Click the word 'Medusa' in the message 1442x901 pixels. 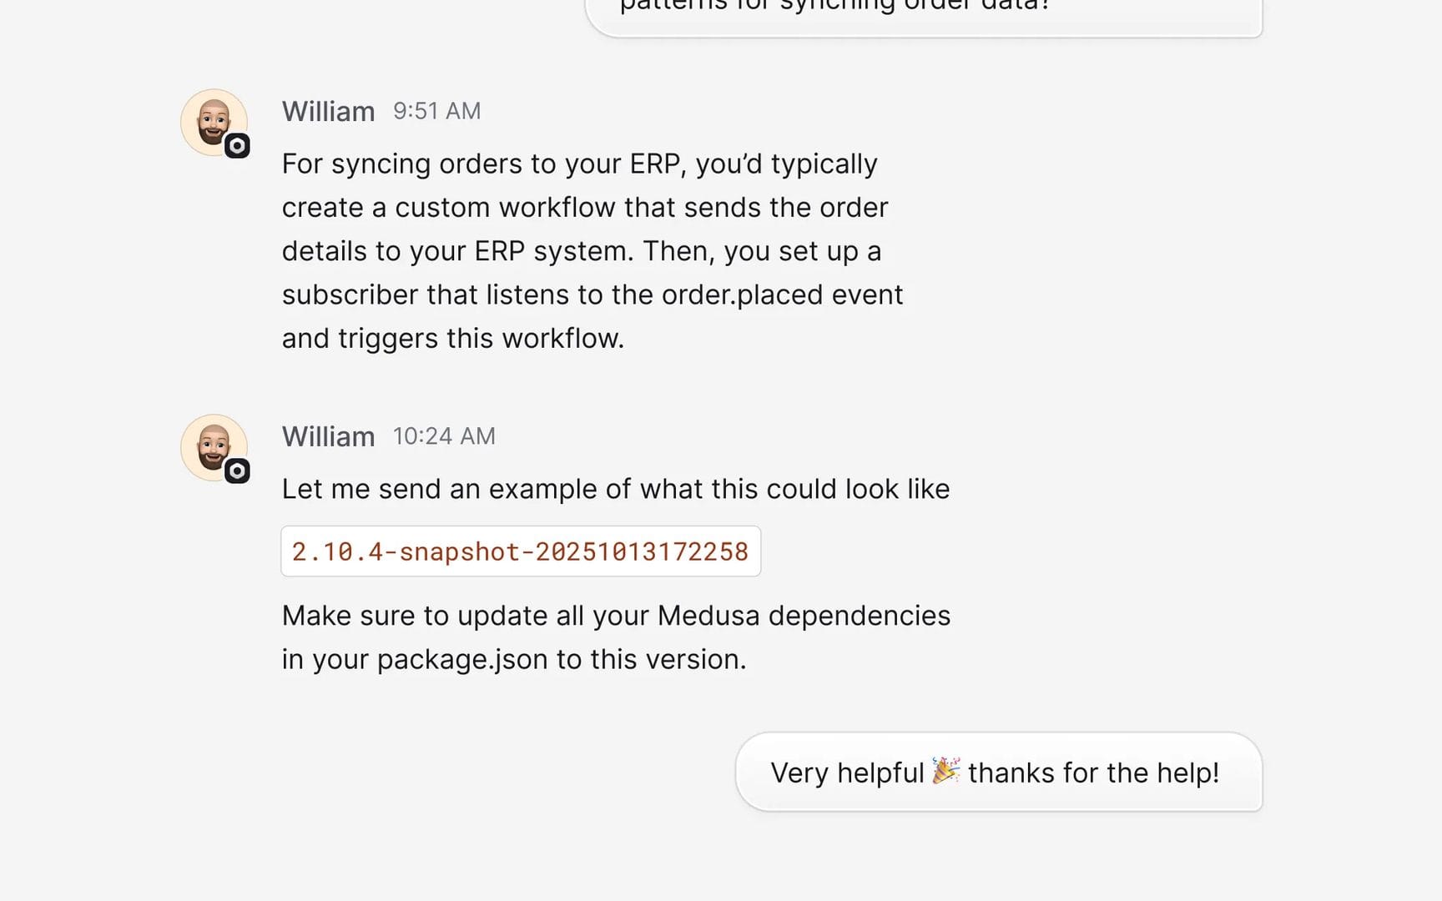click(708, 616)
